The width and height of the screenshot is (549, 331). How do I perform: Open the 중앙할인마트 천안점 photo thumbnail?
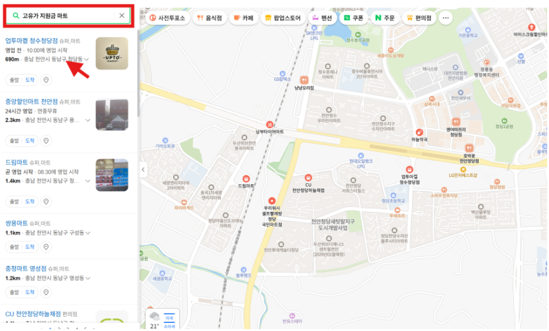tap(112, 115)
